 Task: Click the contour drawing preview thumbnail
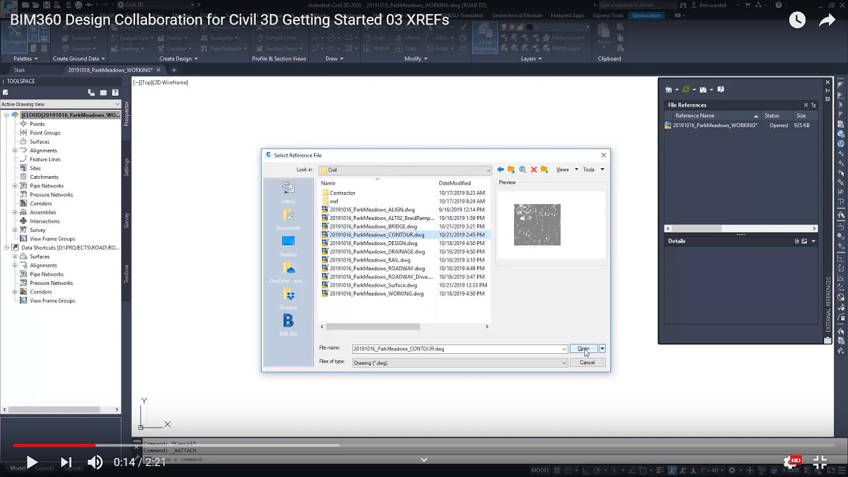click(x=537, y=225)
